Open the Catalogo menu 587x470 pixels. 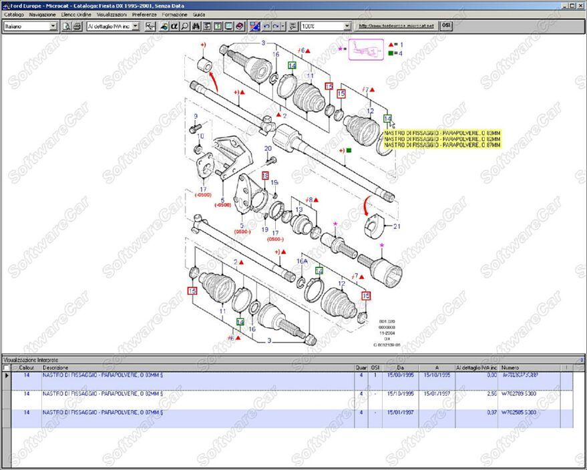point(14,14)
